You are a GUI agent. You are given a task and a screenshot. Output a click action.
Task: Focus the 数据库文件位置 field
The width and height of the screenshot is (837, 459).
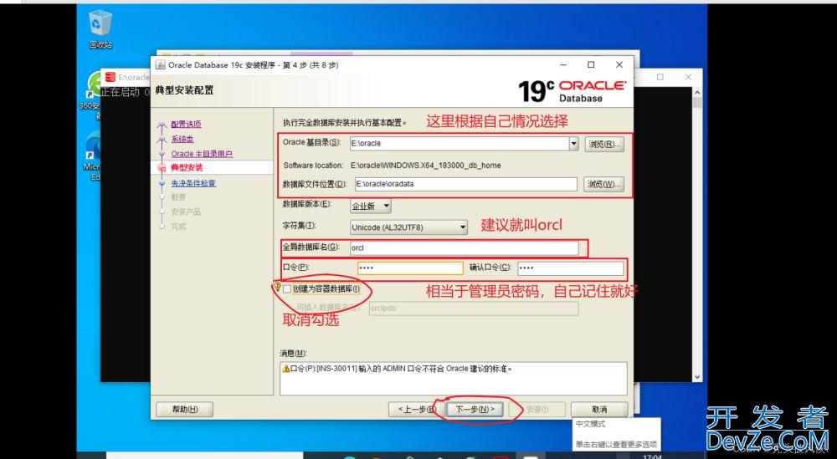[x=465, y=184]
